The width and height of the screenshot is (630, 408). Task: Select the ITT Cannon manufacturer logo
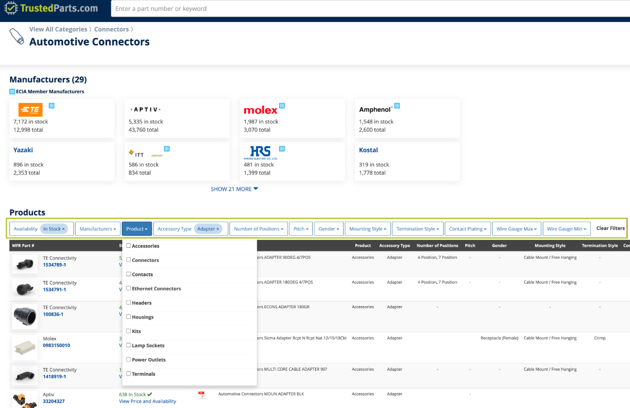[x=145, y=153]
